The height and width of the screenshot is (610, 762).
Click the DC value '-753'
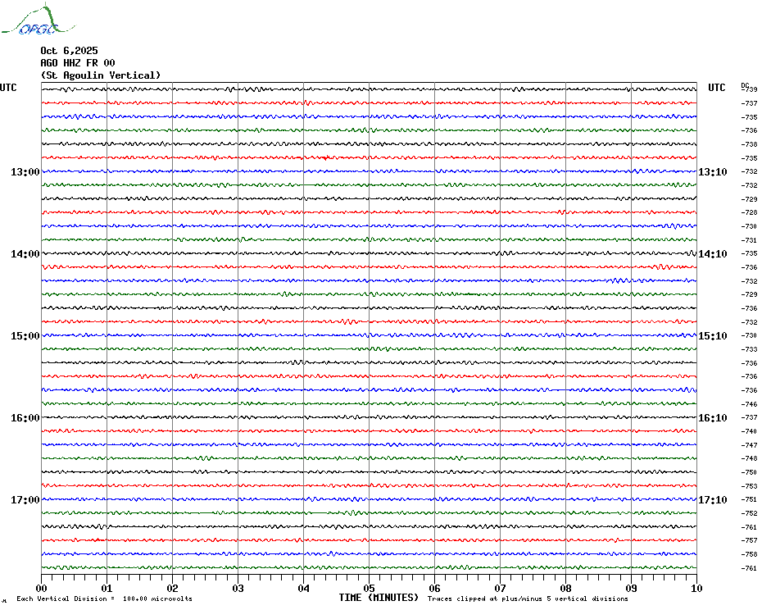(750, 486)
